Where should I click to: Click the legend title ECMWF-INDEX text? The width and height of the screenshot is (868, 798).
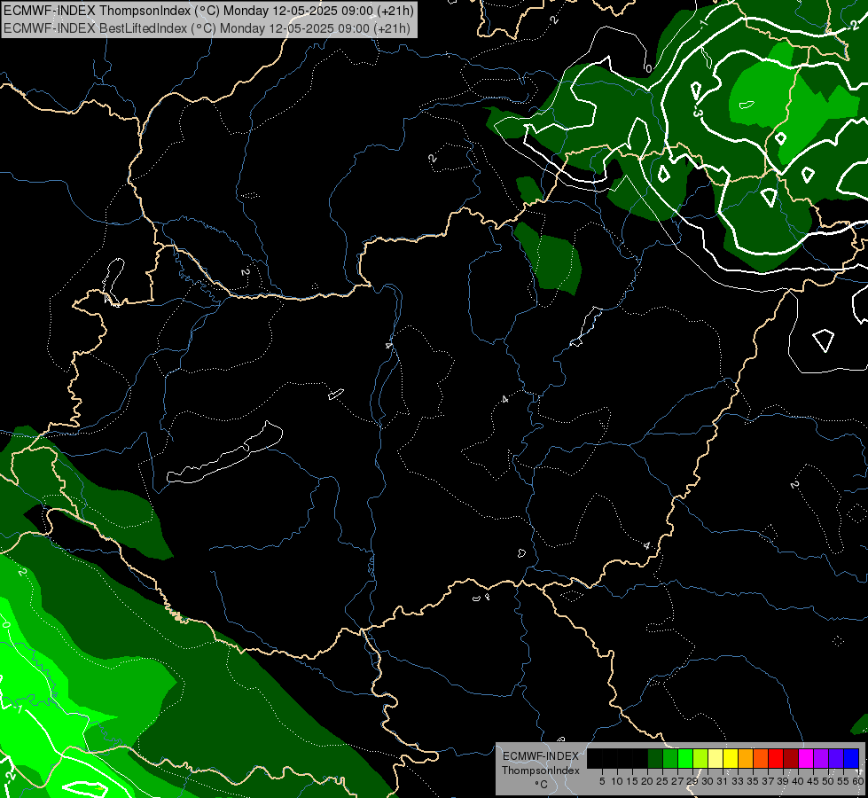(541, 756)
